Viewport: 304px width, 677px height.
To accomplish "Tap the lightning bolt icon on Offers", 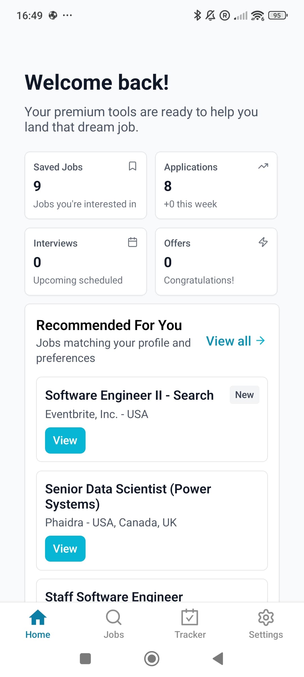I will (x=263, y=242).
